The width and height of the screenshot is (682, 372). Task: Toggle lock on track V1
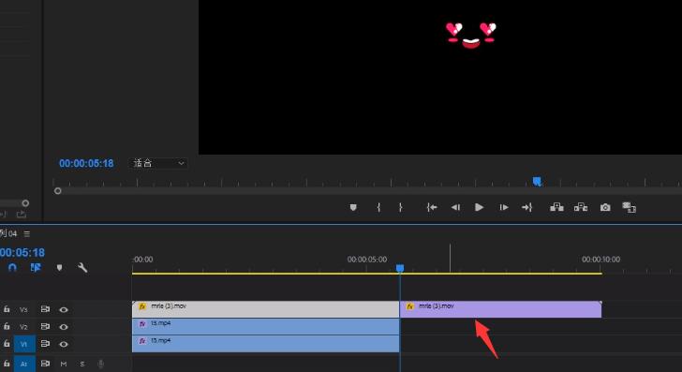(x=7, y=343)
